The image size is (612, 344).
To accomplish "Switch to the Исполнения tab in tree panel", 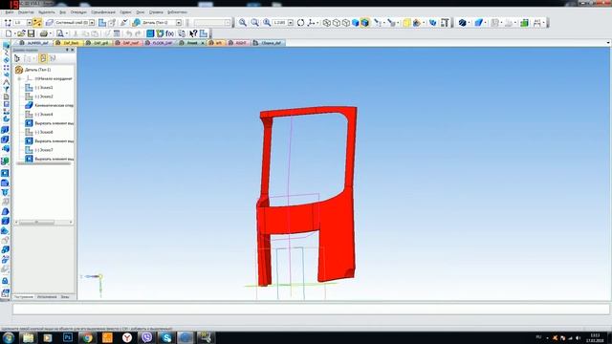I will 47,297.
